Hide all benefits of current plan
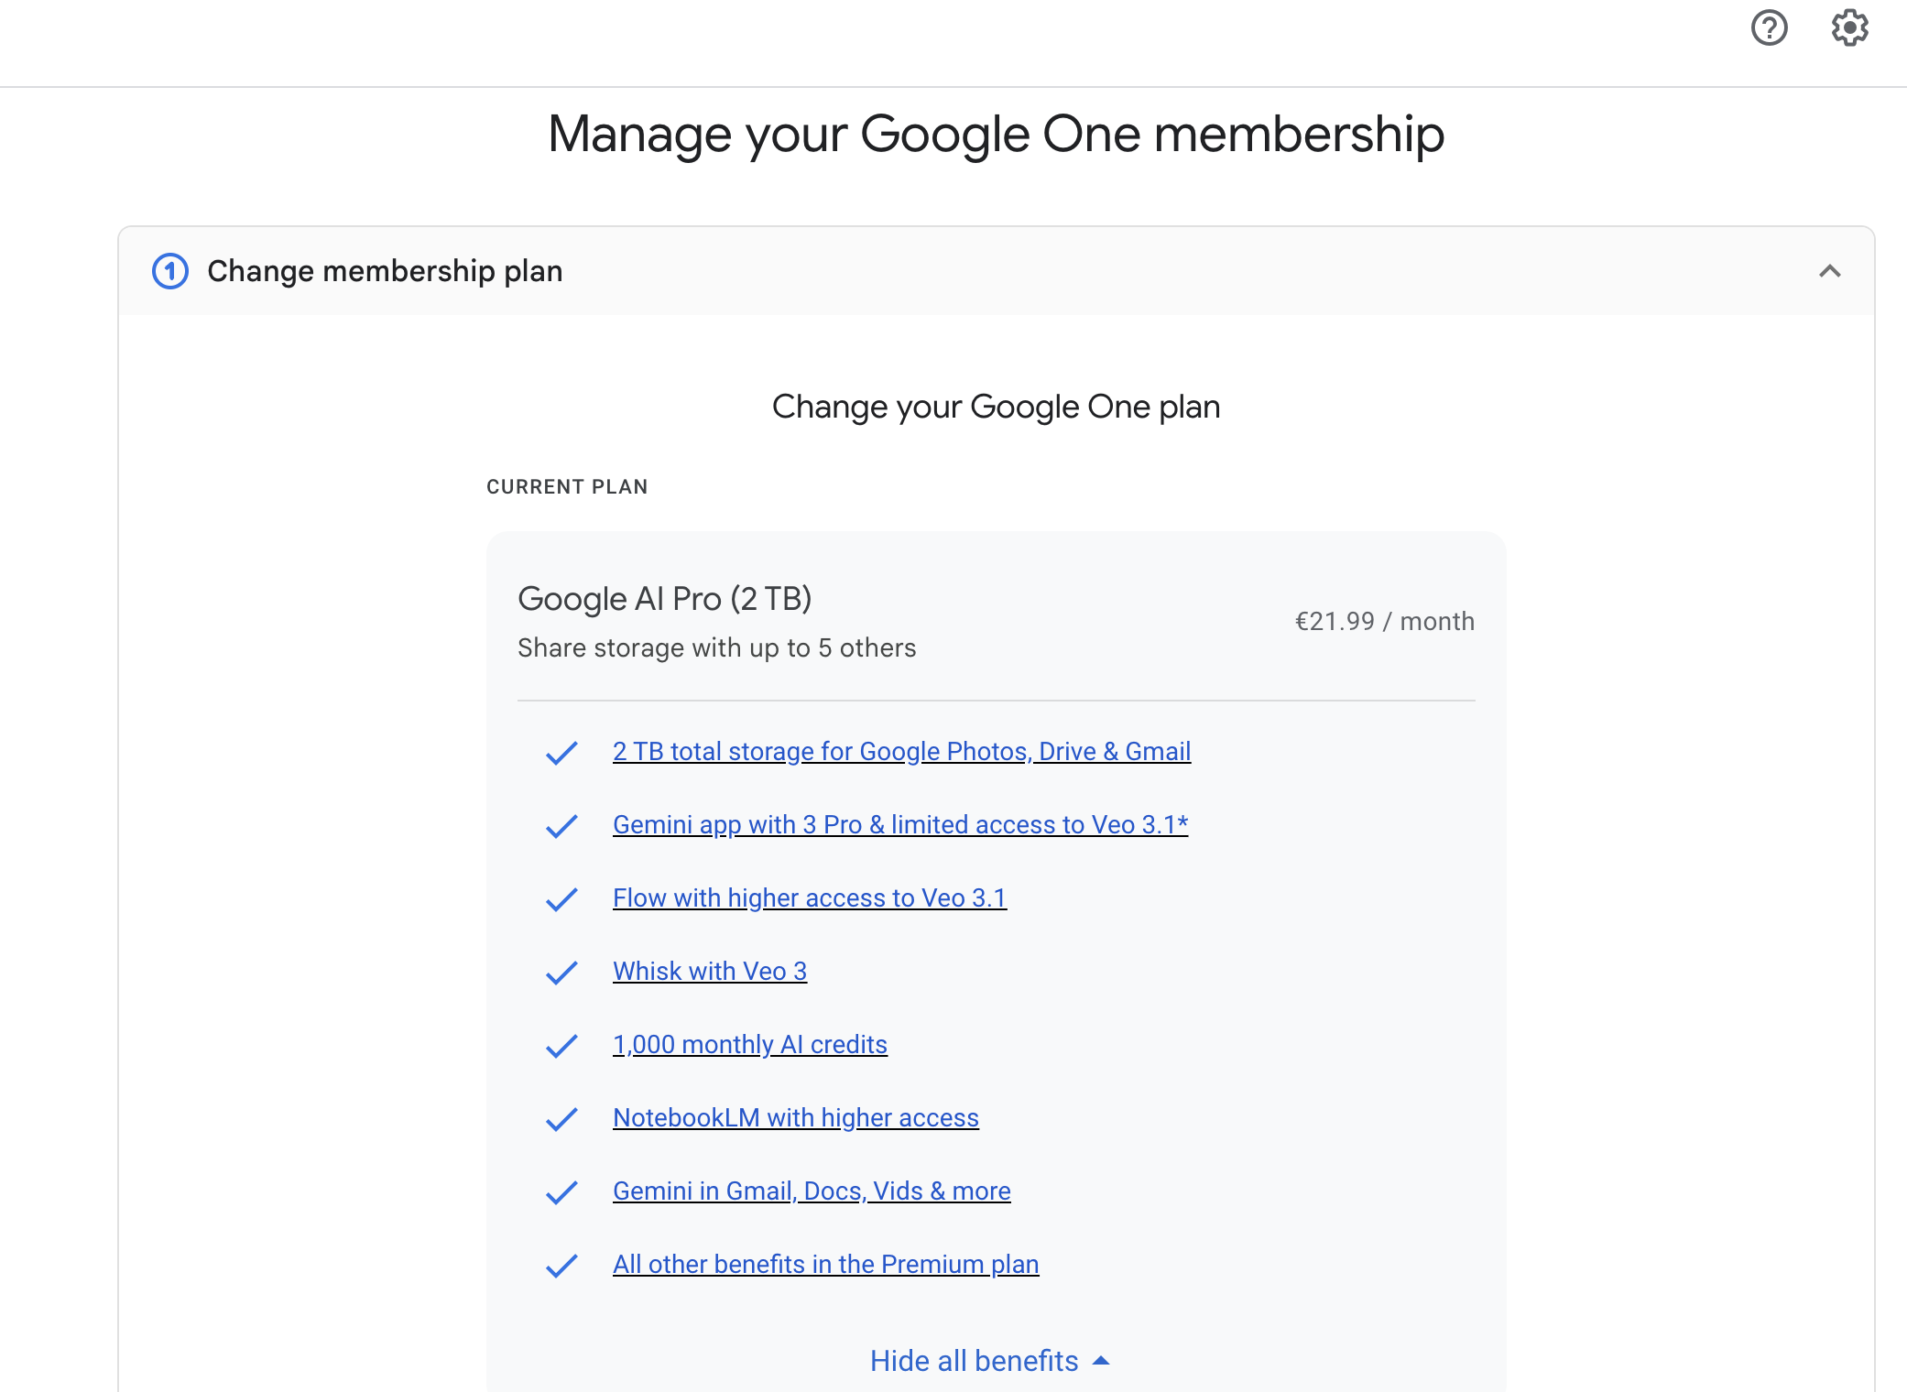The height and width of the screenshot is (1392, 1907). point(989,1361)
